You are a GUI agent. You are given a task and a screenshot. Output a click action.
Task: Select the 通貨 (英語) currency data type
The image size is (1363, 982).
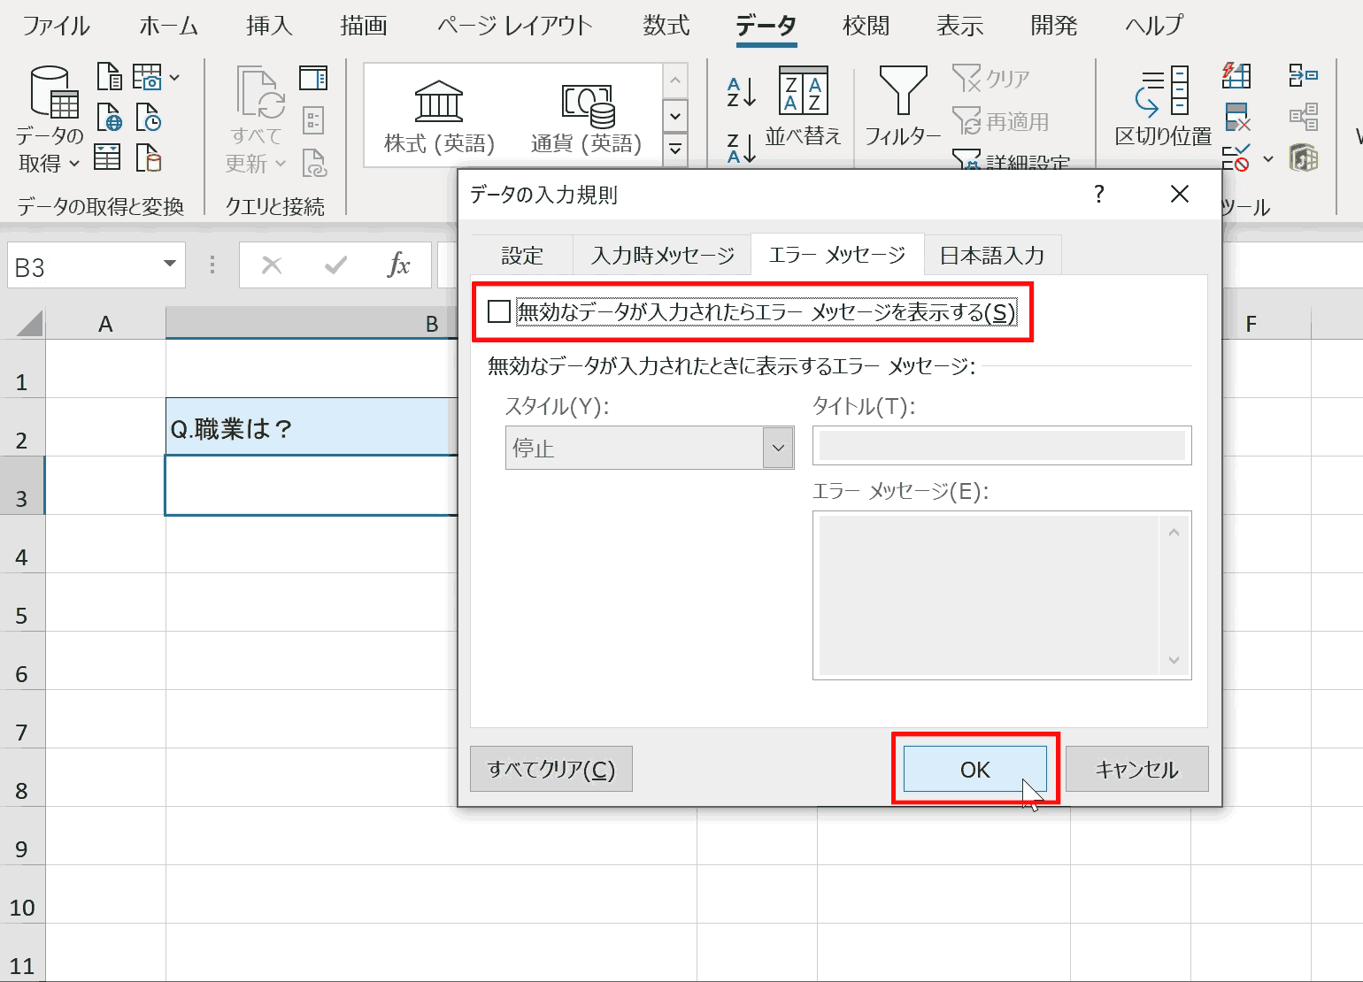click(587, 116)
